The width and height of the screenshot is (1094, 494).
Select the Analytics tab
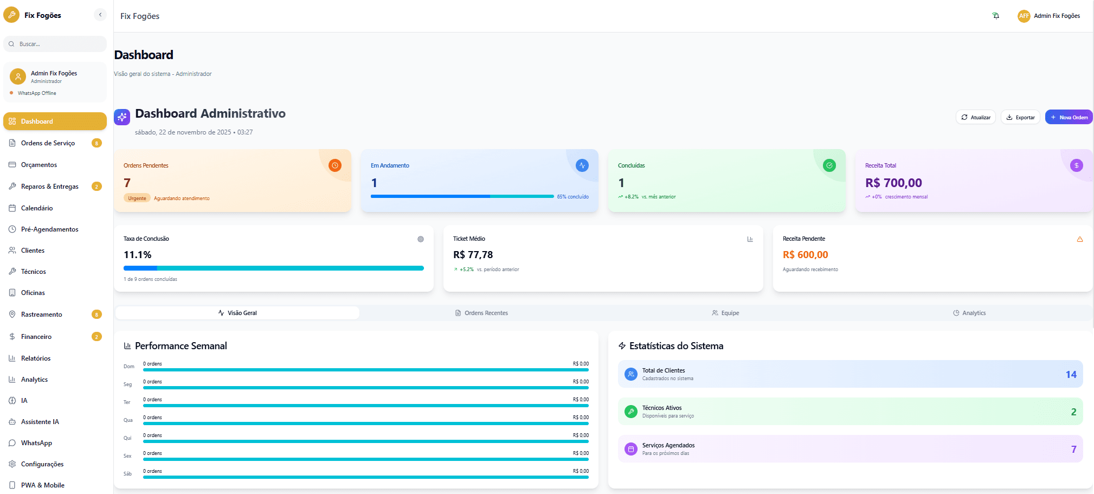pos(969,313)
